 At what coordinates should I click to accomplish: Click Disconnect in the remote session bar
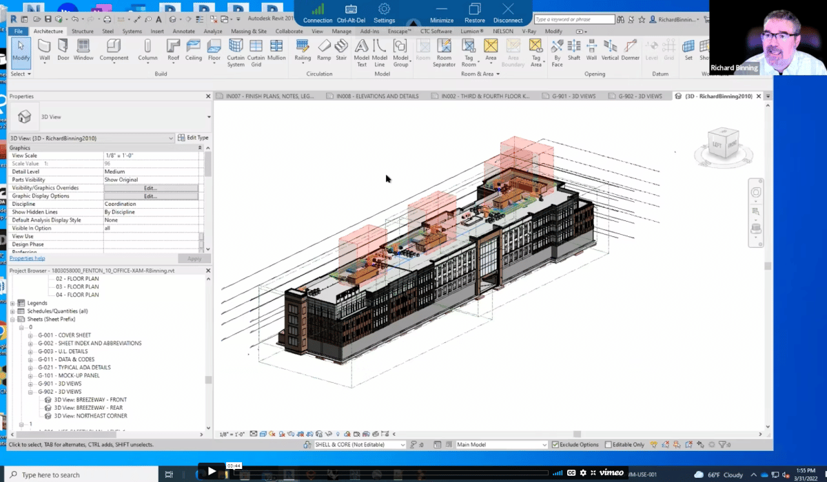508,13
